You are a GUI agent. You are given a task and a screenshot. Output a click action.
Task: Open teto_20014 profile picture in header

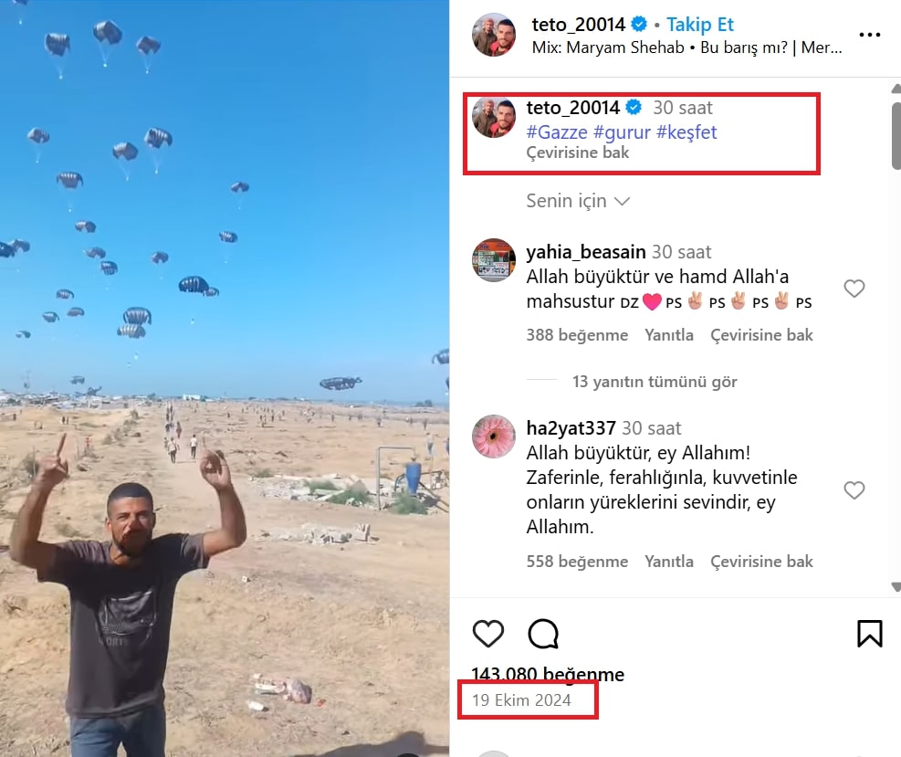pos(494,35)
